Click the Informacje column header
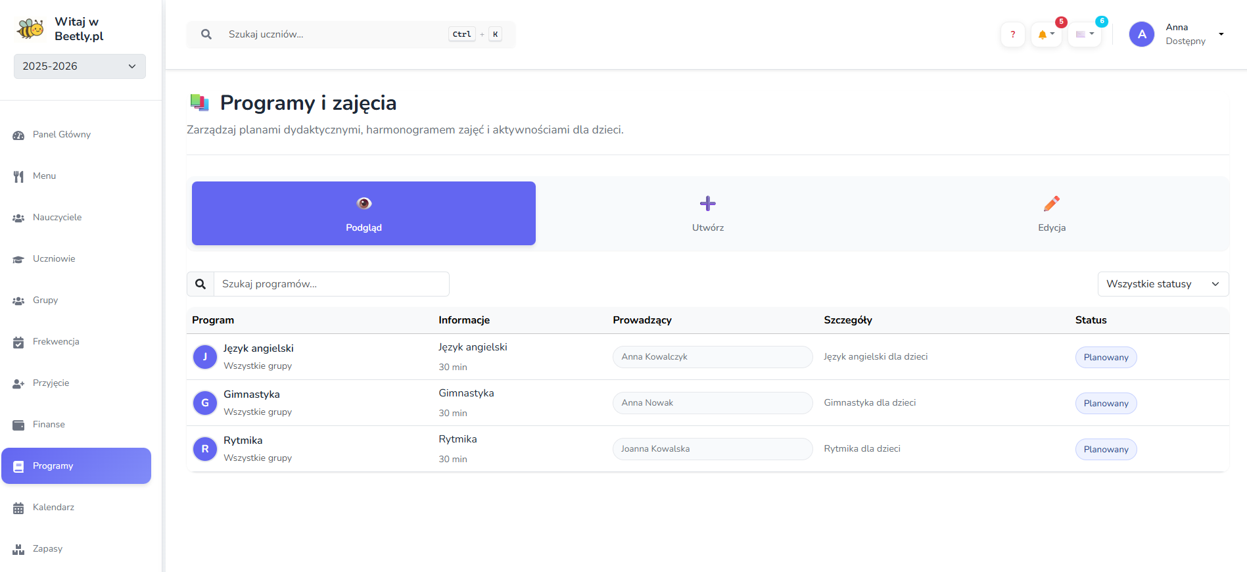1247x572 pixels. (x=464, y=320)
